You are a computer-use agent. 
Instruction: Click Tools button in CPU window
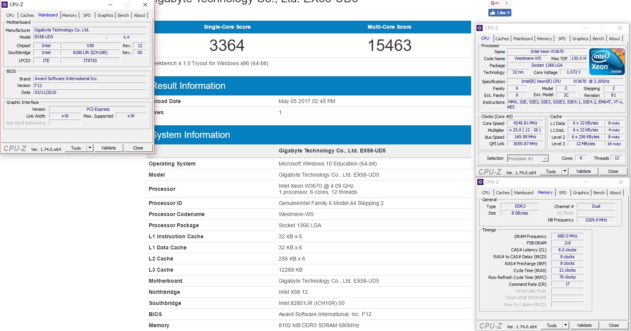coord(551,171)
